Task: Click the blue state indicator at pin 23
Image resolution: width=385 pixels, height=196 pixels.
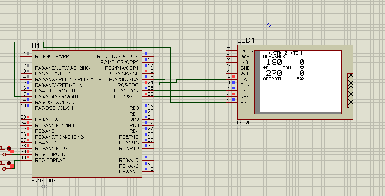Action: coord(146,77)
